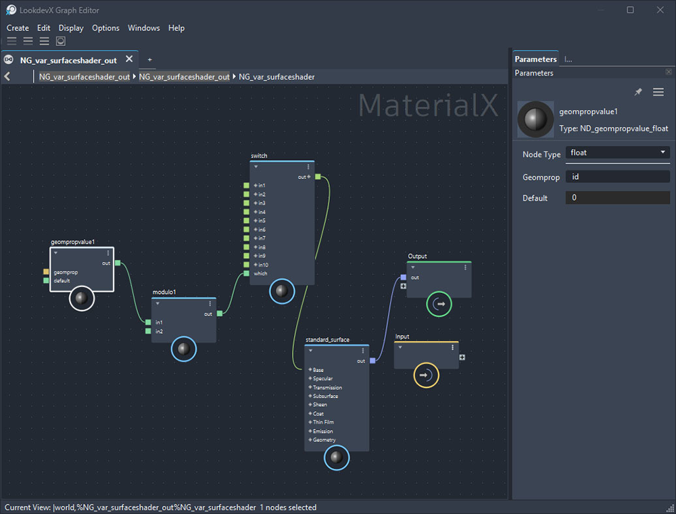Switch to the truncated I... panel tab
The width and height of the screenshot is (676, 514).
[x=568, y=59]
